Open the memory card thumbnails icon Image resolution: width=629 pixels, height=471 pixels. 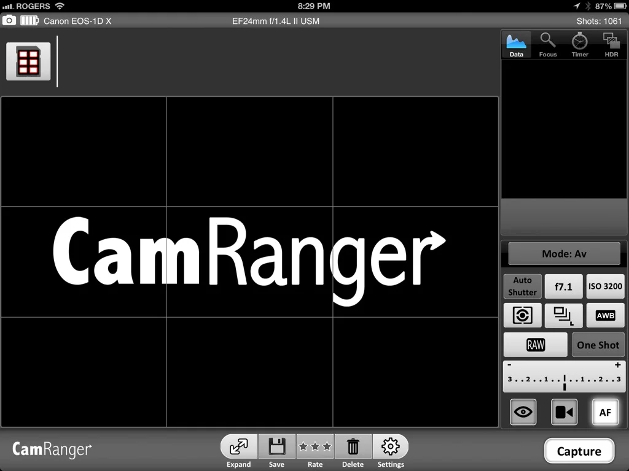28,61
